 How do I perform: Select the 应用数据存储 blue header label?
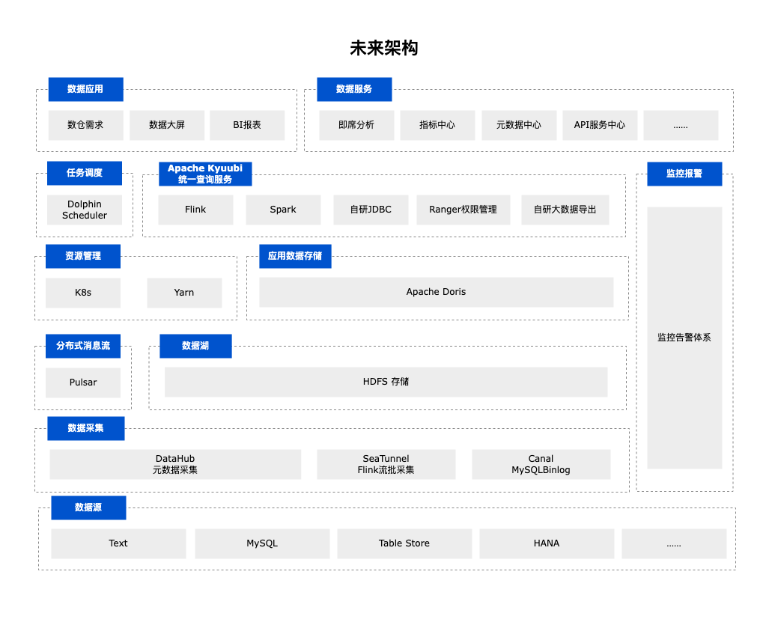coord(295,256)
